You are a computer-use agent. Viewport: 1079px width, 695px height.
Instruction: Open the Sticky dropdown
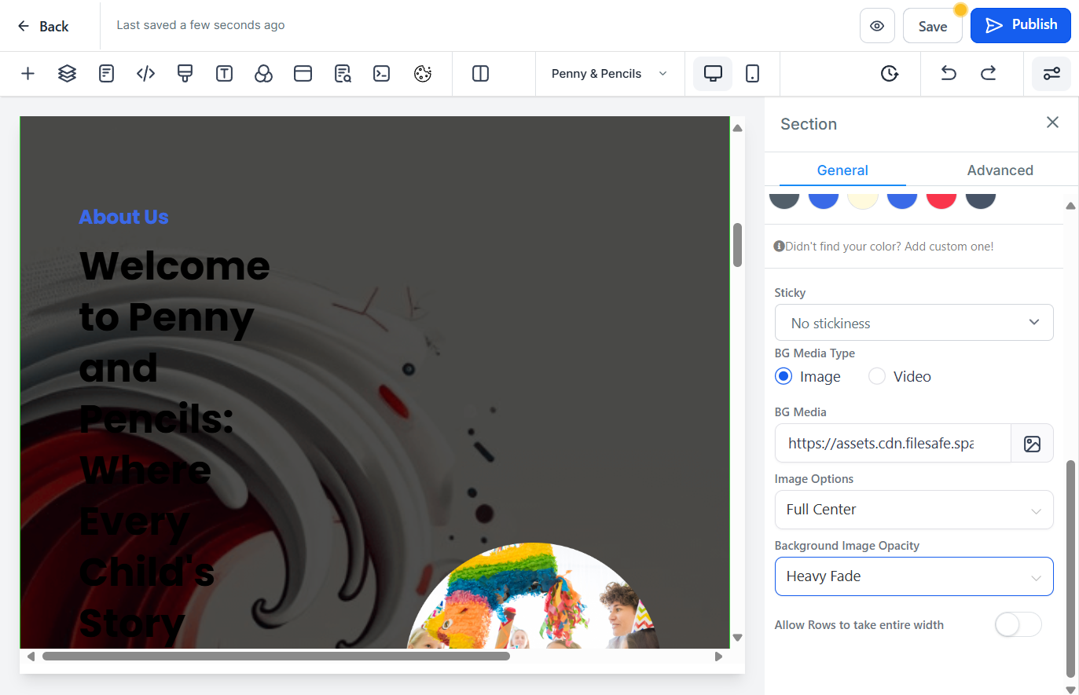[x=914, y=323]
